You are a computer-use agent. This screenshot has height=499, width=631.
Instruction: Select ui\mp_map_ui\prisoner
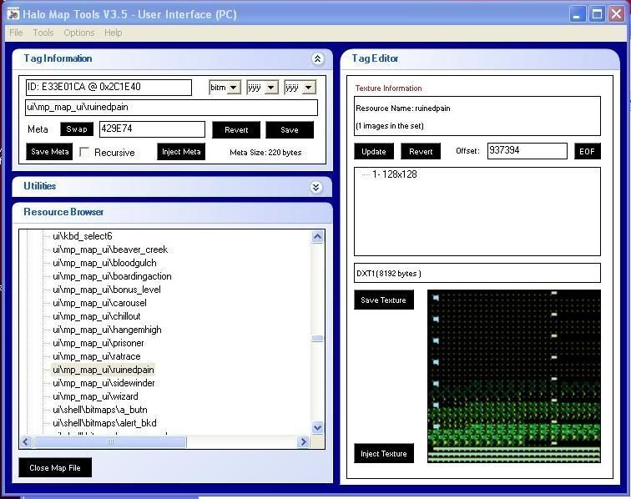pyautogui.click(x=98, y=343)
